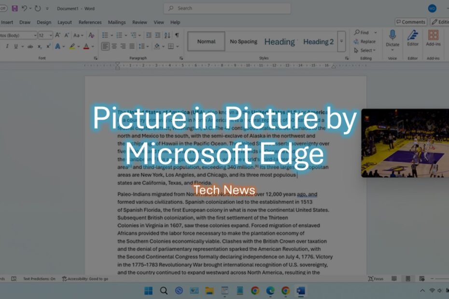Screen dimensions: 449x299
Task: Toggle the AutoSave Off switch
Action: point(3,8)
